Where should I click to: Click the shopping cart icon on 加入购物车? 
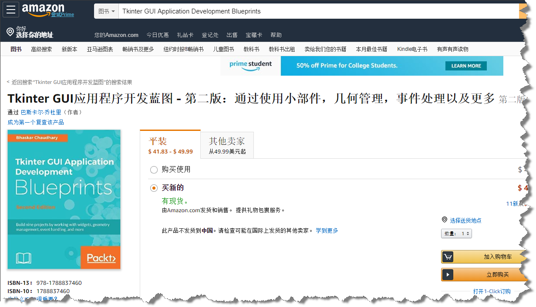tap(448, 257)
